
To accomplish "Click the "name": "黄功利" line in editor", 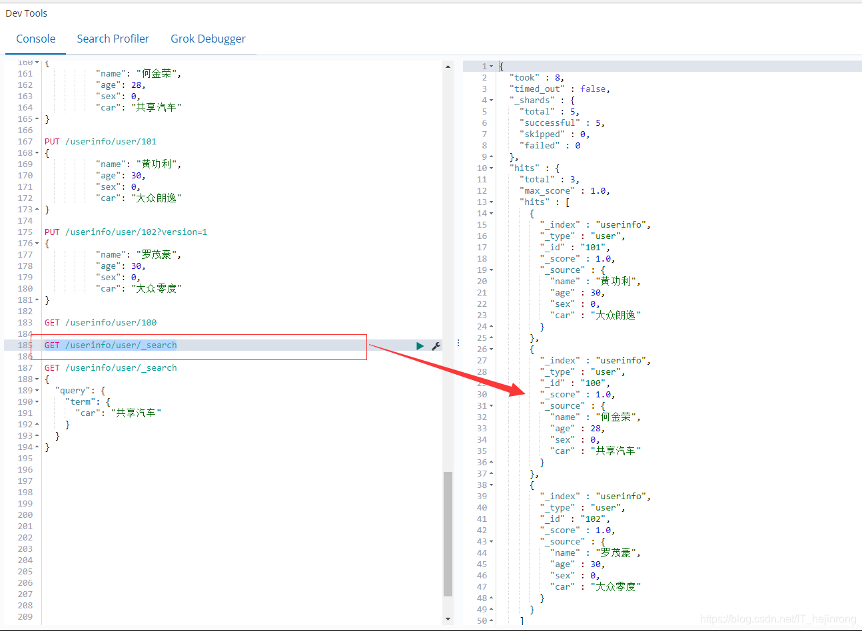I will [139, 164].
